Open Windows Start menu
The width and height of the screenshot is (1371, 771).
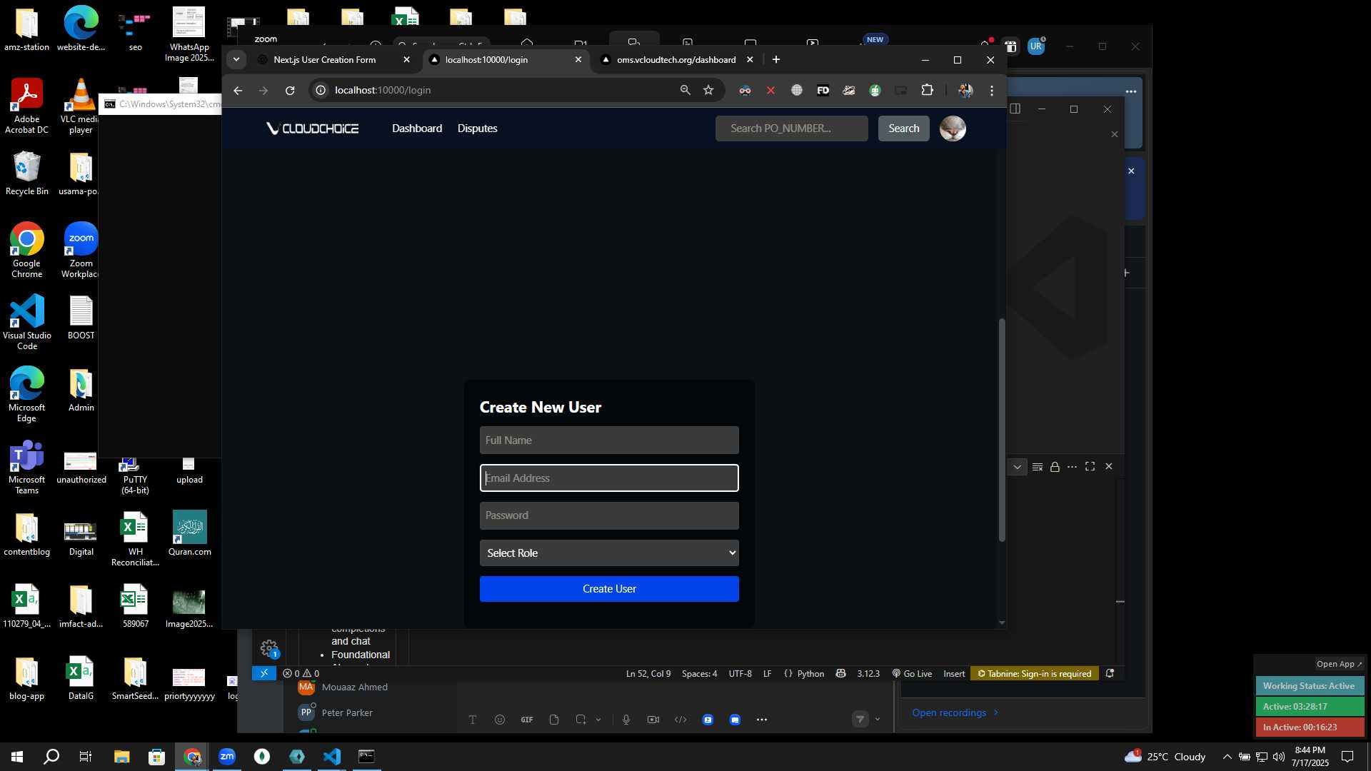(x=17, y=757)
